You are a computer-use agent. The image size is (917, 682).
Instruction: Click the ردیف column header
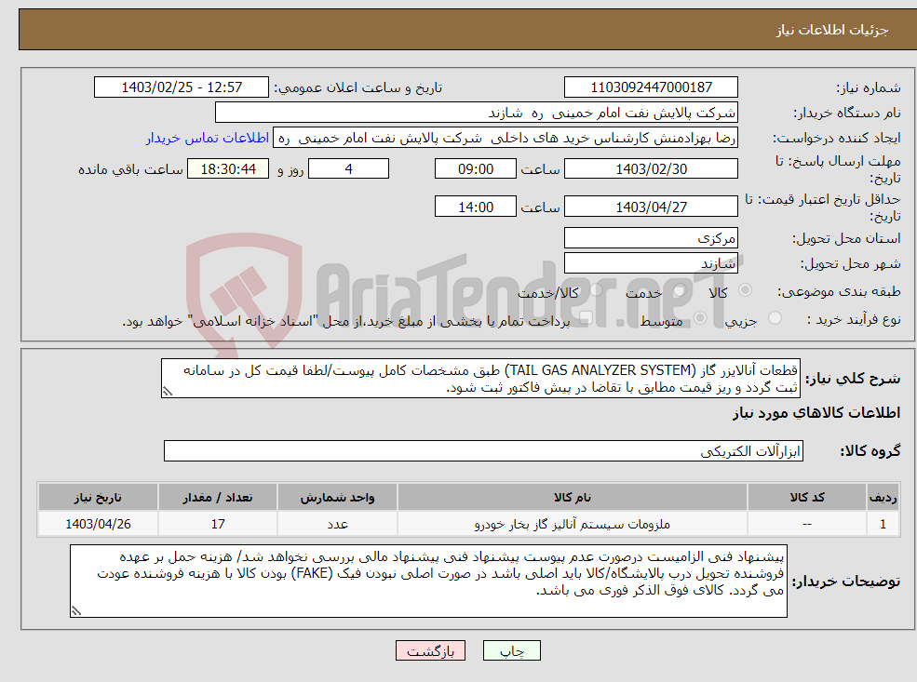point(883,498)
